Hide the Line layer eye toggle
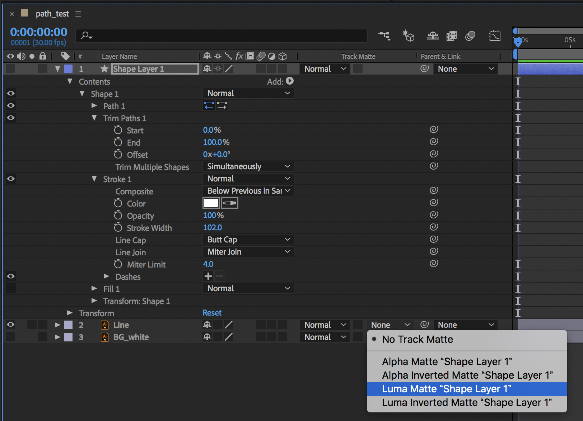Image resolution: width=583 pixels, height=421 pixels. tap(11, 325)
